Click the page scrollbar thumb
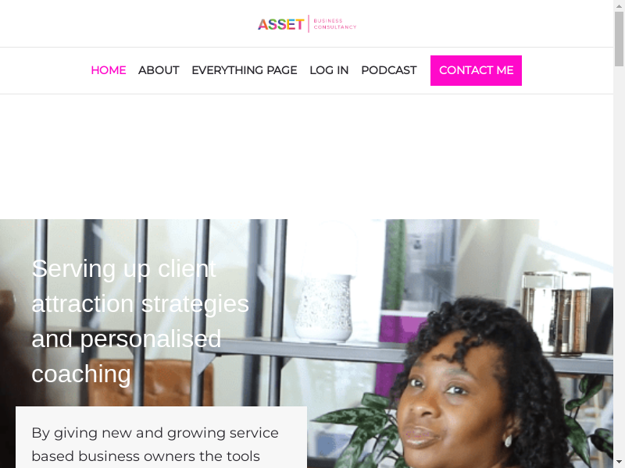625x468 pixels. pos(619,38)
